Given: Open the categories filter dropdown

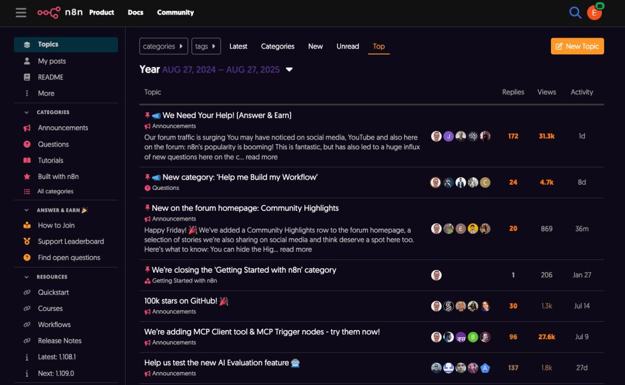Looking at the screenshot, I should coord(163,46).
